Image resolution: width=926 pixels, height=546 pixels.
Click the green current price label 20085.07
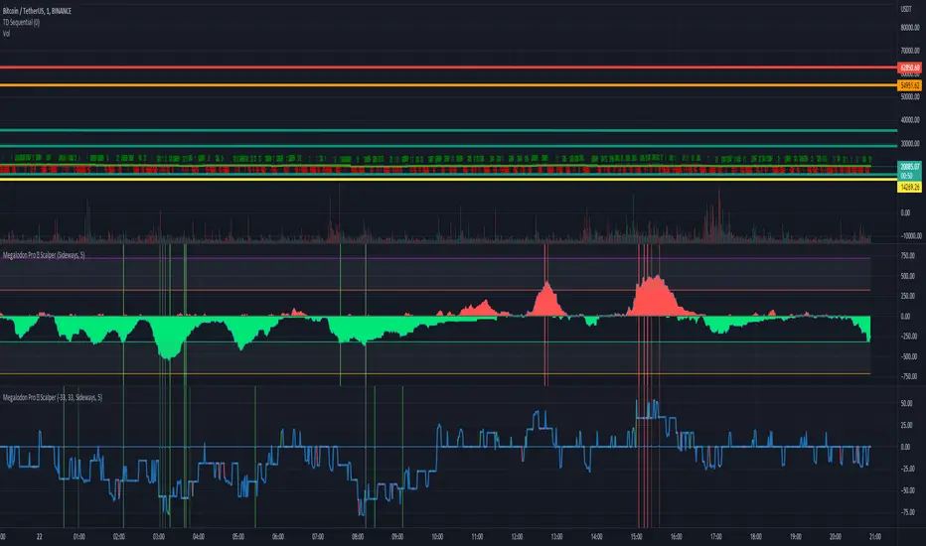909,167
